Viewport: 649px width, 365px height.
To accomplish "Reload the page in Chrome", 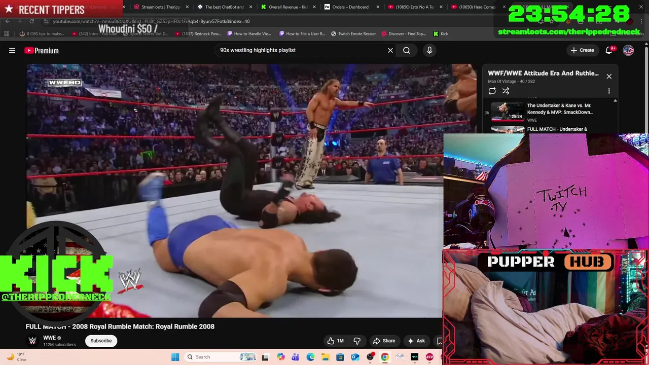I will [31, 21].
